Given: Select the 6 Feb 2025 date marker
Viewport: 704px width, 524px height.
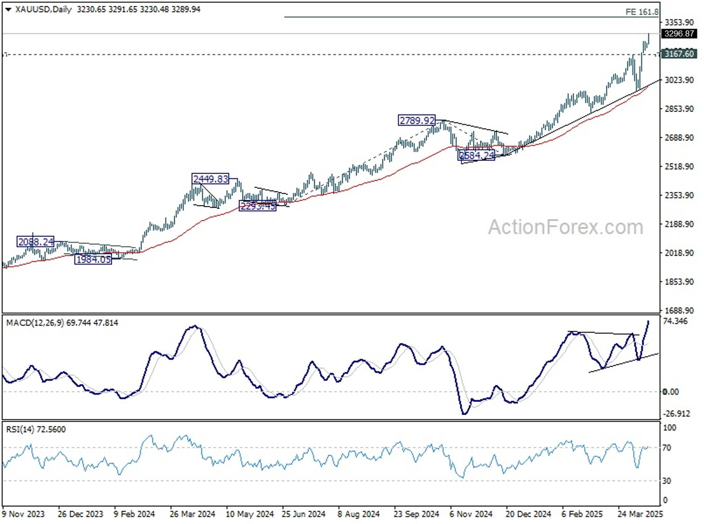Looking at the screenshot, I should [x=582, y=514].
